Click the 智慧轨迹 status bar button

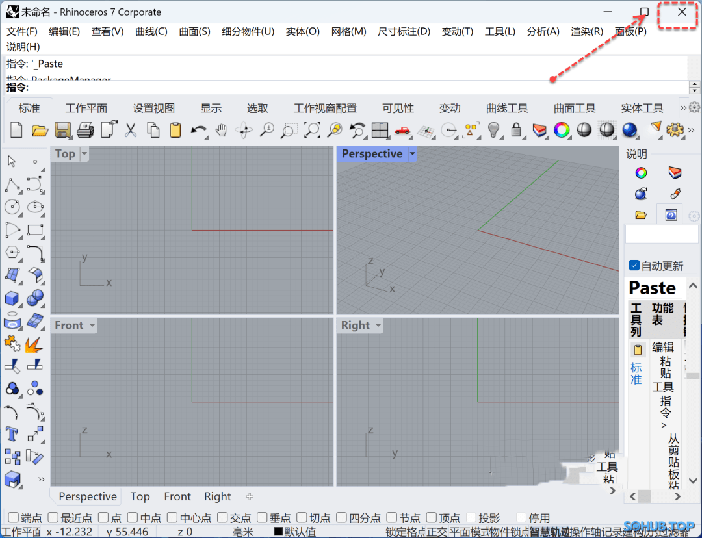click(x=549, y=532)
